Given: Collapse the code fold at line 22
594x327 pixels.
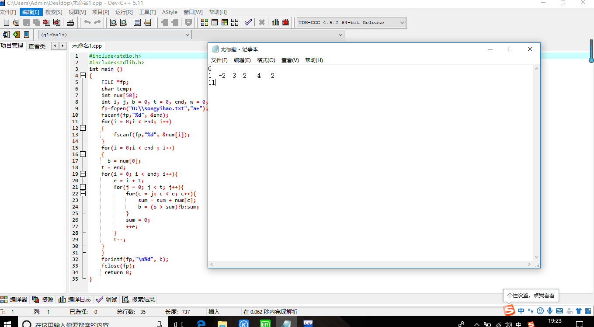Looking at the screenshot, I should pyautogui.click(x=83, y=194).
